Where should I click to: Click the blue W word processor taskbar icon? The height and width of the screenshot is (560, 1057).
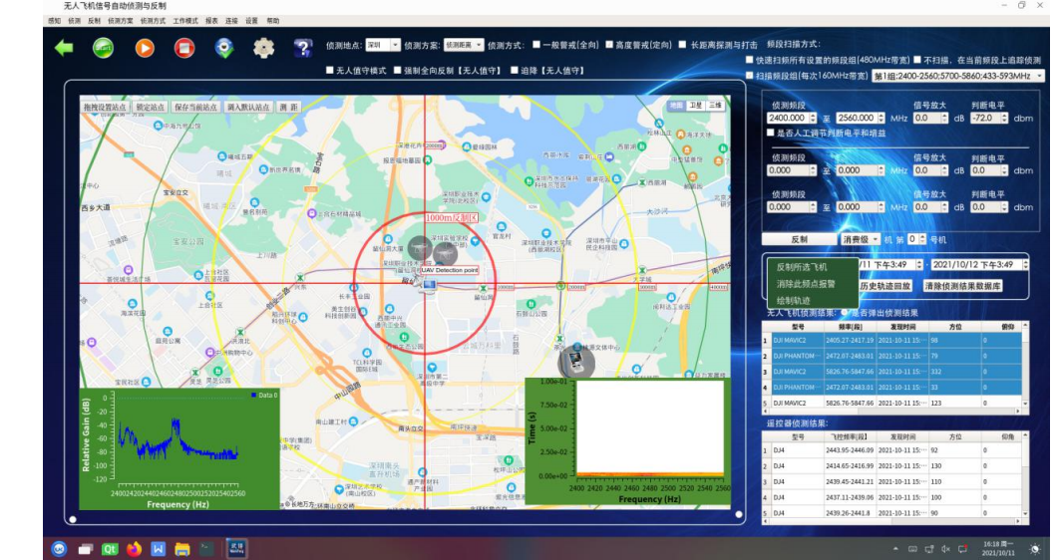click(x=159, y=549)
